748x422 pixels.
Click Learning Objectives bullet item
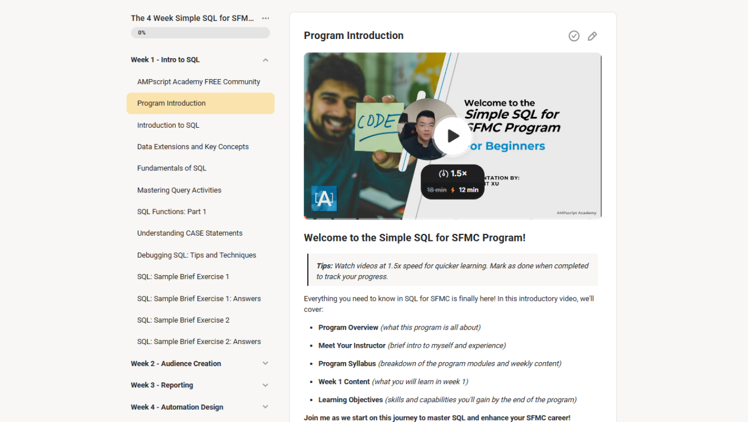[447, 400]
